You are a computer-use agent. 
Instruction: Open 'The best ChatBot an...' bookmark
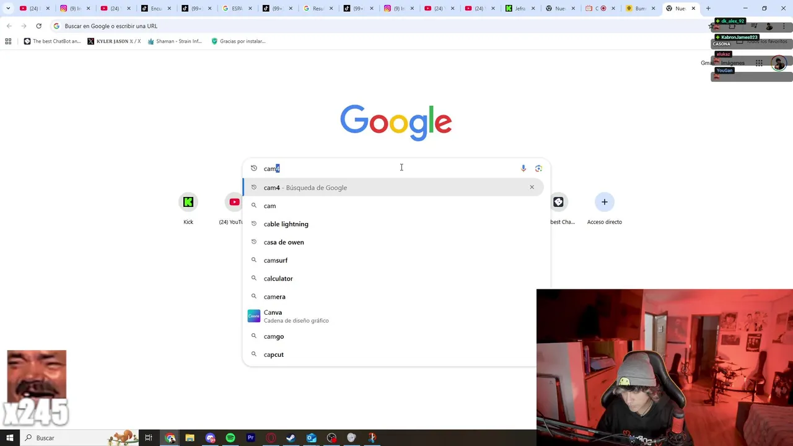click(x=52, y=42)
